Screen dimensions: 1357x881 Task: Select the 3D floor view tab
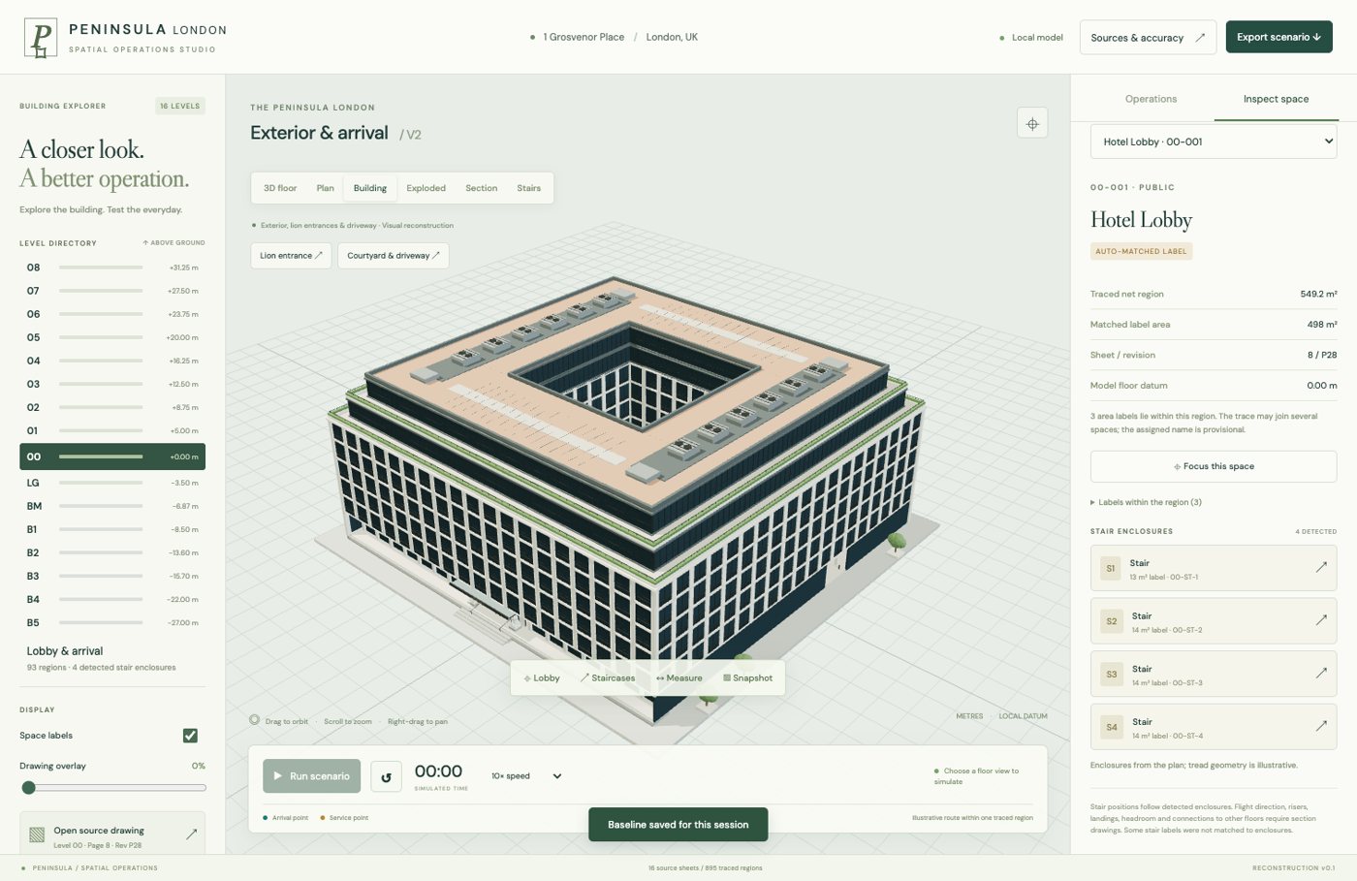click(280, 188)
